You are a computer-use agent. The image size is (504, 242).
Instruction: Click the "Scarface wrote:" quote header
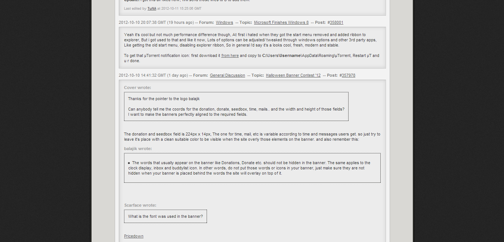pos(140,205)
